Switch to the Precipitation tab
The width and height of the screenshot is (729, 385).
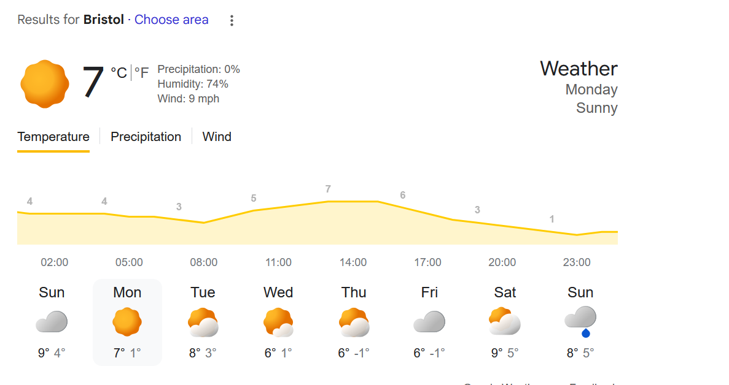click(146, 137)
